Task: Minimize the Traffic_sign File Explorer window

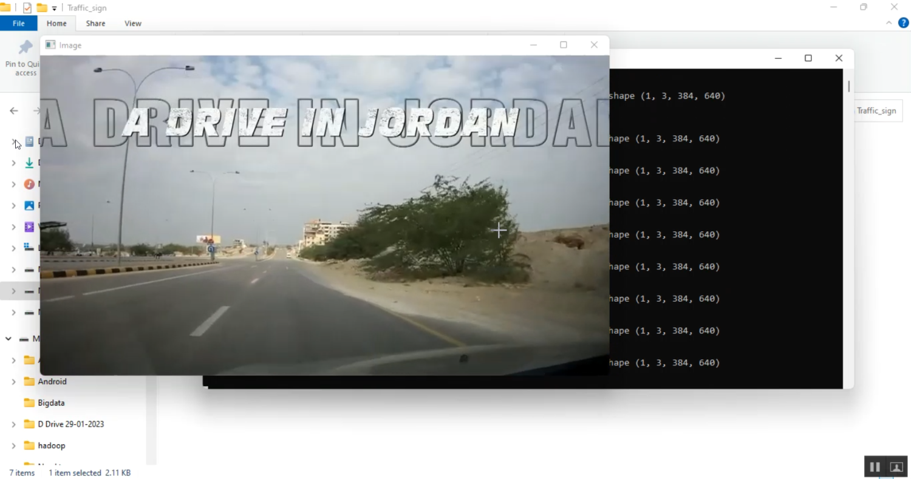Action: coord(834,7)
